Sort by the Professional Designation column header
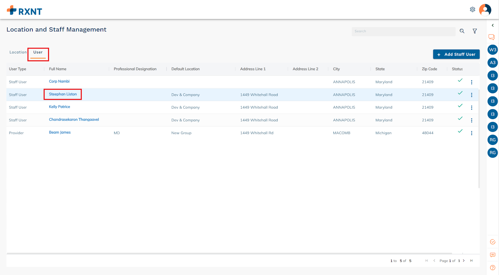This screenshot has width=499, height=275. pos(135,69)
